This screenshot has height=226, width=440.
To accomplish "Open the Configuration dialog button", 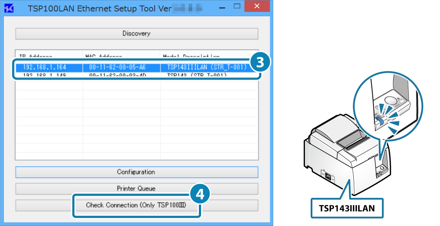I will [x=137, y=172].
